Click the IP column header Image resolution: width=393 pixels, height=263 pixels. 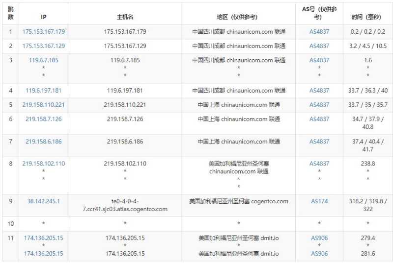click(x=44, y=17)
